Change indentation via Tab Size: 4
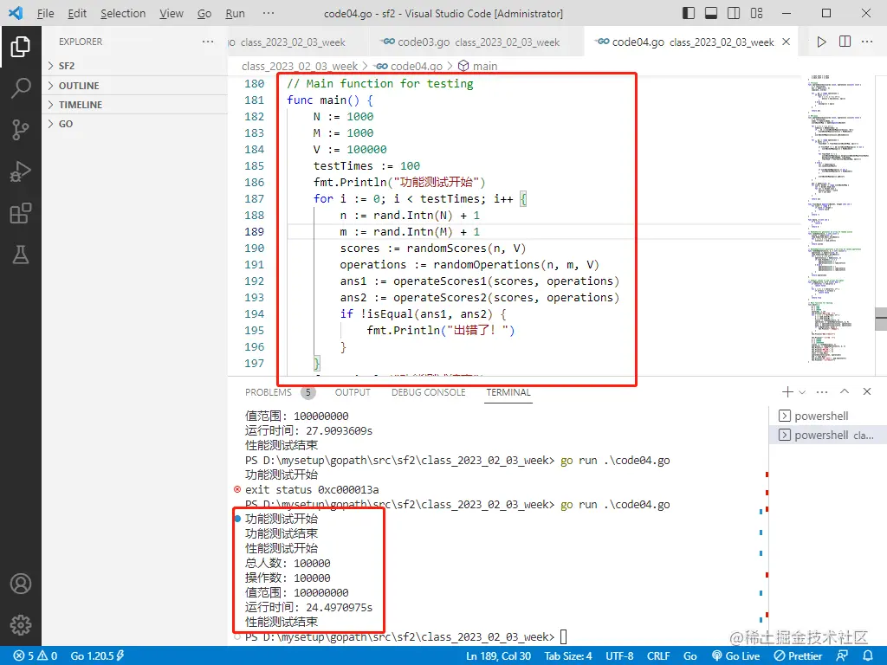The width and height of the screenshot is (887, 665). click(568, 656)
